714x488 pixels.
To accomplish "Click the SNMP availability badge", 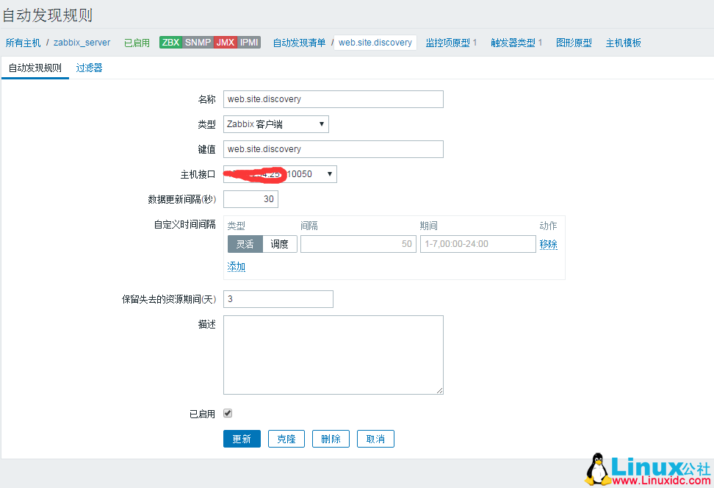I will point(198,43).
